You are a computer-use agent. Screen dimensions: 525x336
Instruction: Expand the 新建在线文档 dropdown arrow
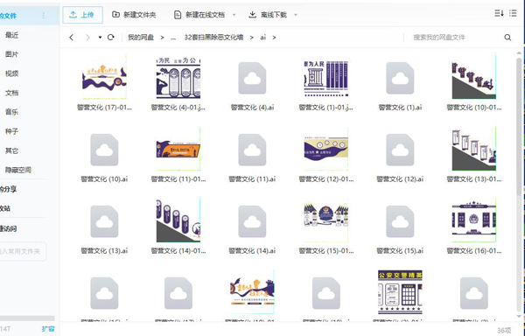pos(234,15)
